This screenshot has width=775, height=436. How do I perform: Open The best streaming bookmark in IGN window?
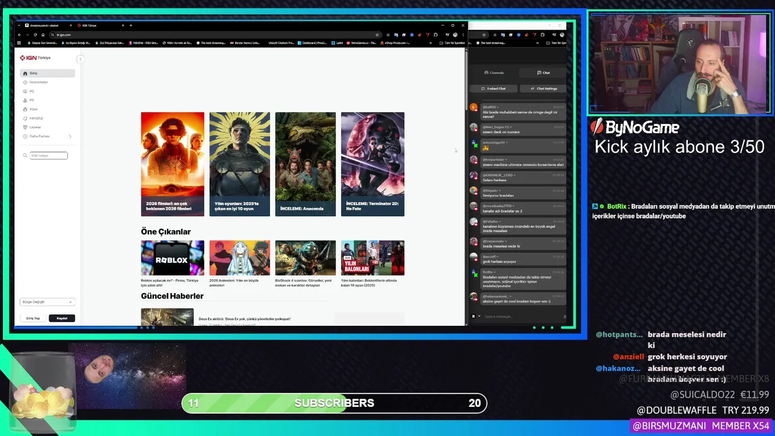pos(211,43)
